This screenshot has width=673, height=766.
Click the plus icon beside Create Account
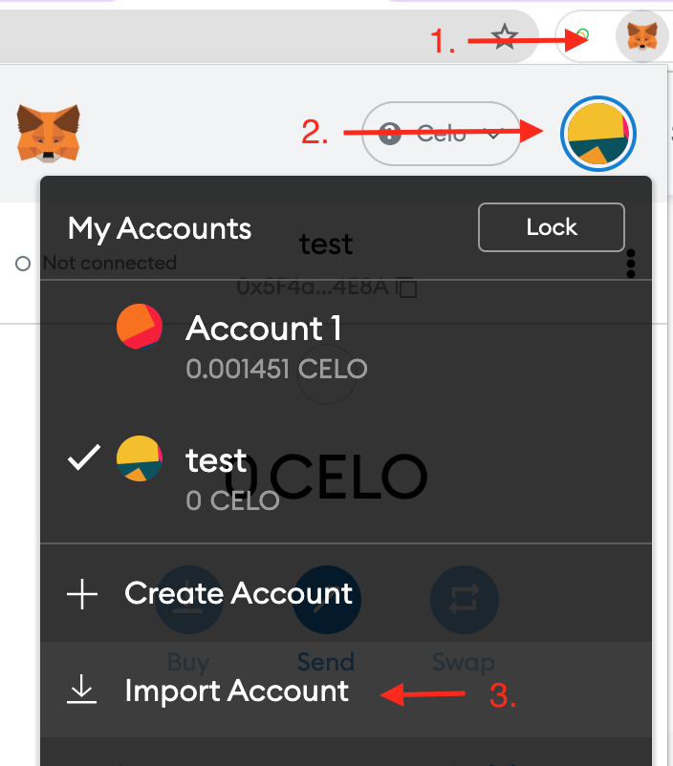click(x=82, y=594)
